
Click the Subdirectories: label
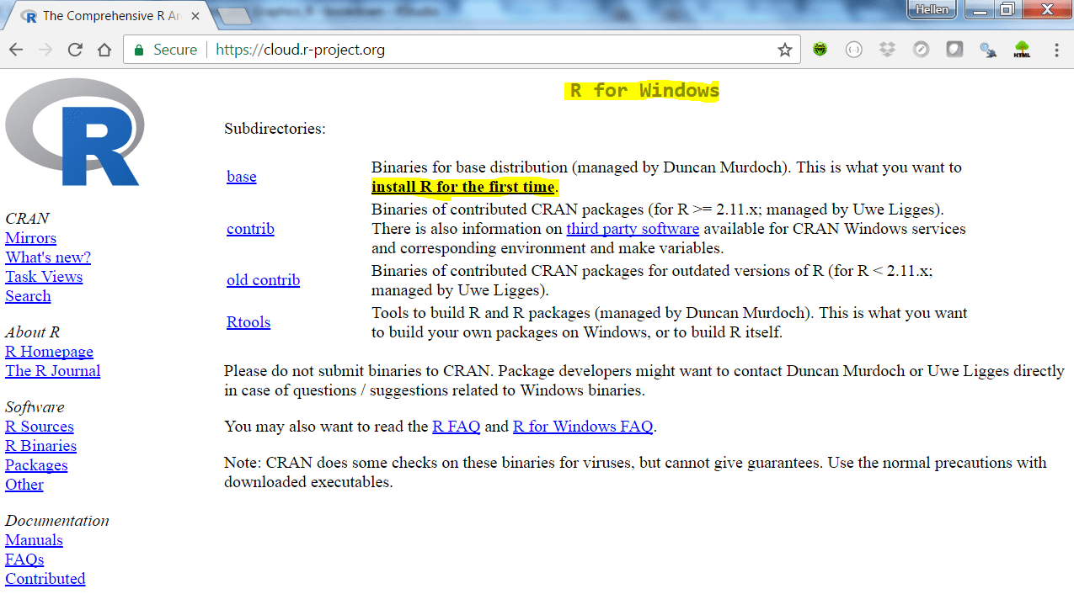(x=275, y=129)
